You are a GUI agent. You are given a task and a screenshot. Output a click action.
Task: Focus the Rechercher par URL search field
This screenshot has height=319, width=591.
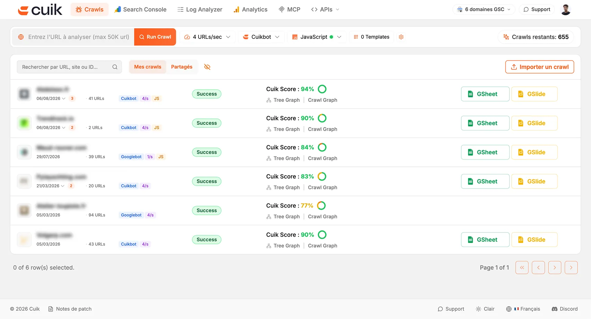[69, 67]
